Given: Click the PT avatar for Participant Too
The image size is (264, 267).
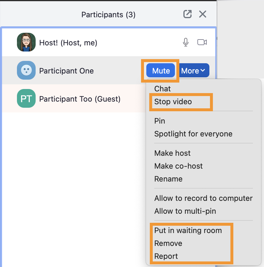Looking at the screenshot, I should point(26,99).
